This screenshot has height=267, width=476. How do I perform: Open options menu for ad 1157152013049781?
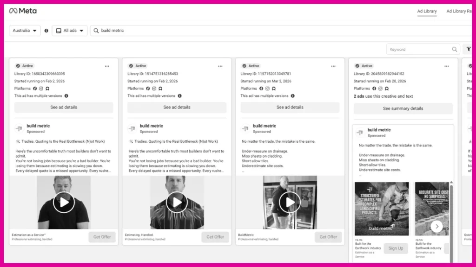[x=333, y=66]
